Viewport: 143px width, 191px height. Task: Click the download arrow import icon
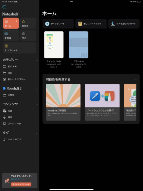tap(113, 24)
